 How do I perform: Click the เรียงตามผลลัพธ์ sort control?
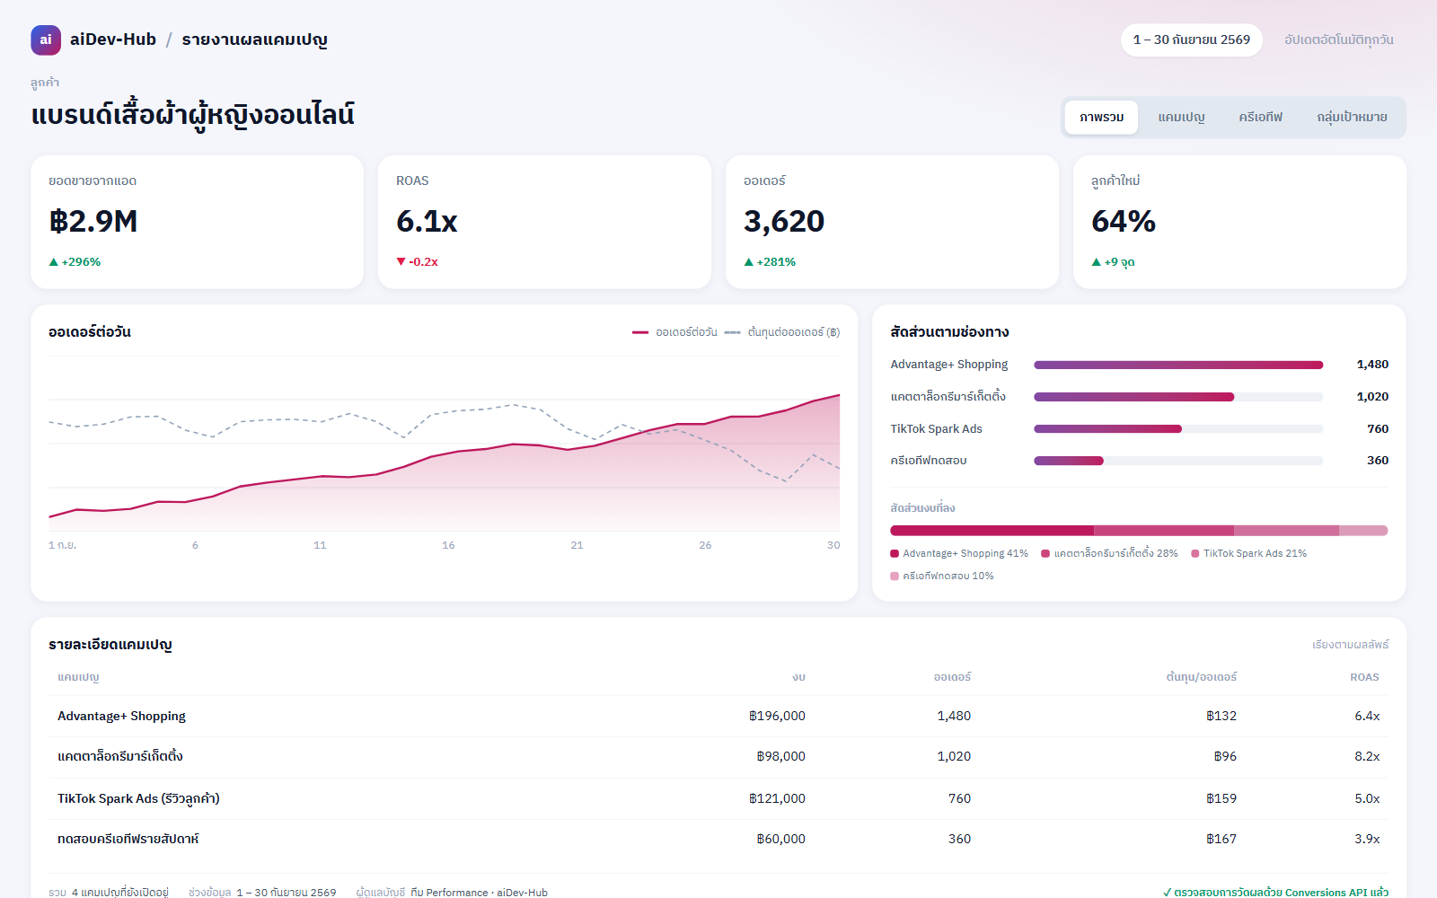point(1350,645)
